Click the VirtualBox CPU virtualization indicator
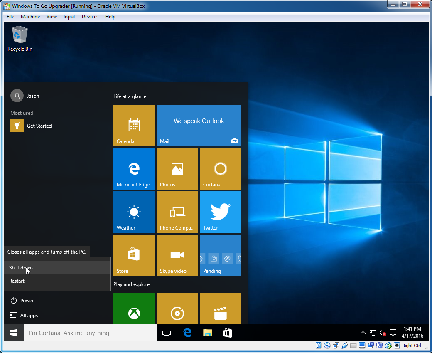432x353 pixels. click(x=379, y=346)
